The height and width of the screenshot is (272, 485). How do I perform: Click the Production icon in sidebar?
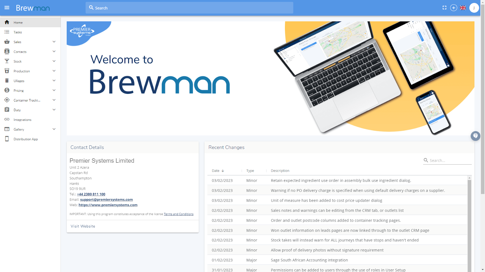click(x=7, y=71)
